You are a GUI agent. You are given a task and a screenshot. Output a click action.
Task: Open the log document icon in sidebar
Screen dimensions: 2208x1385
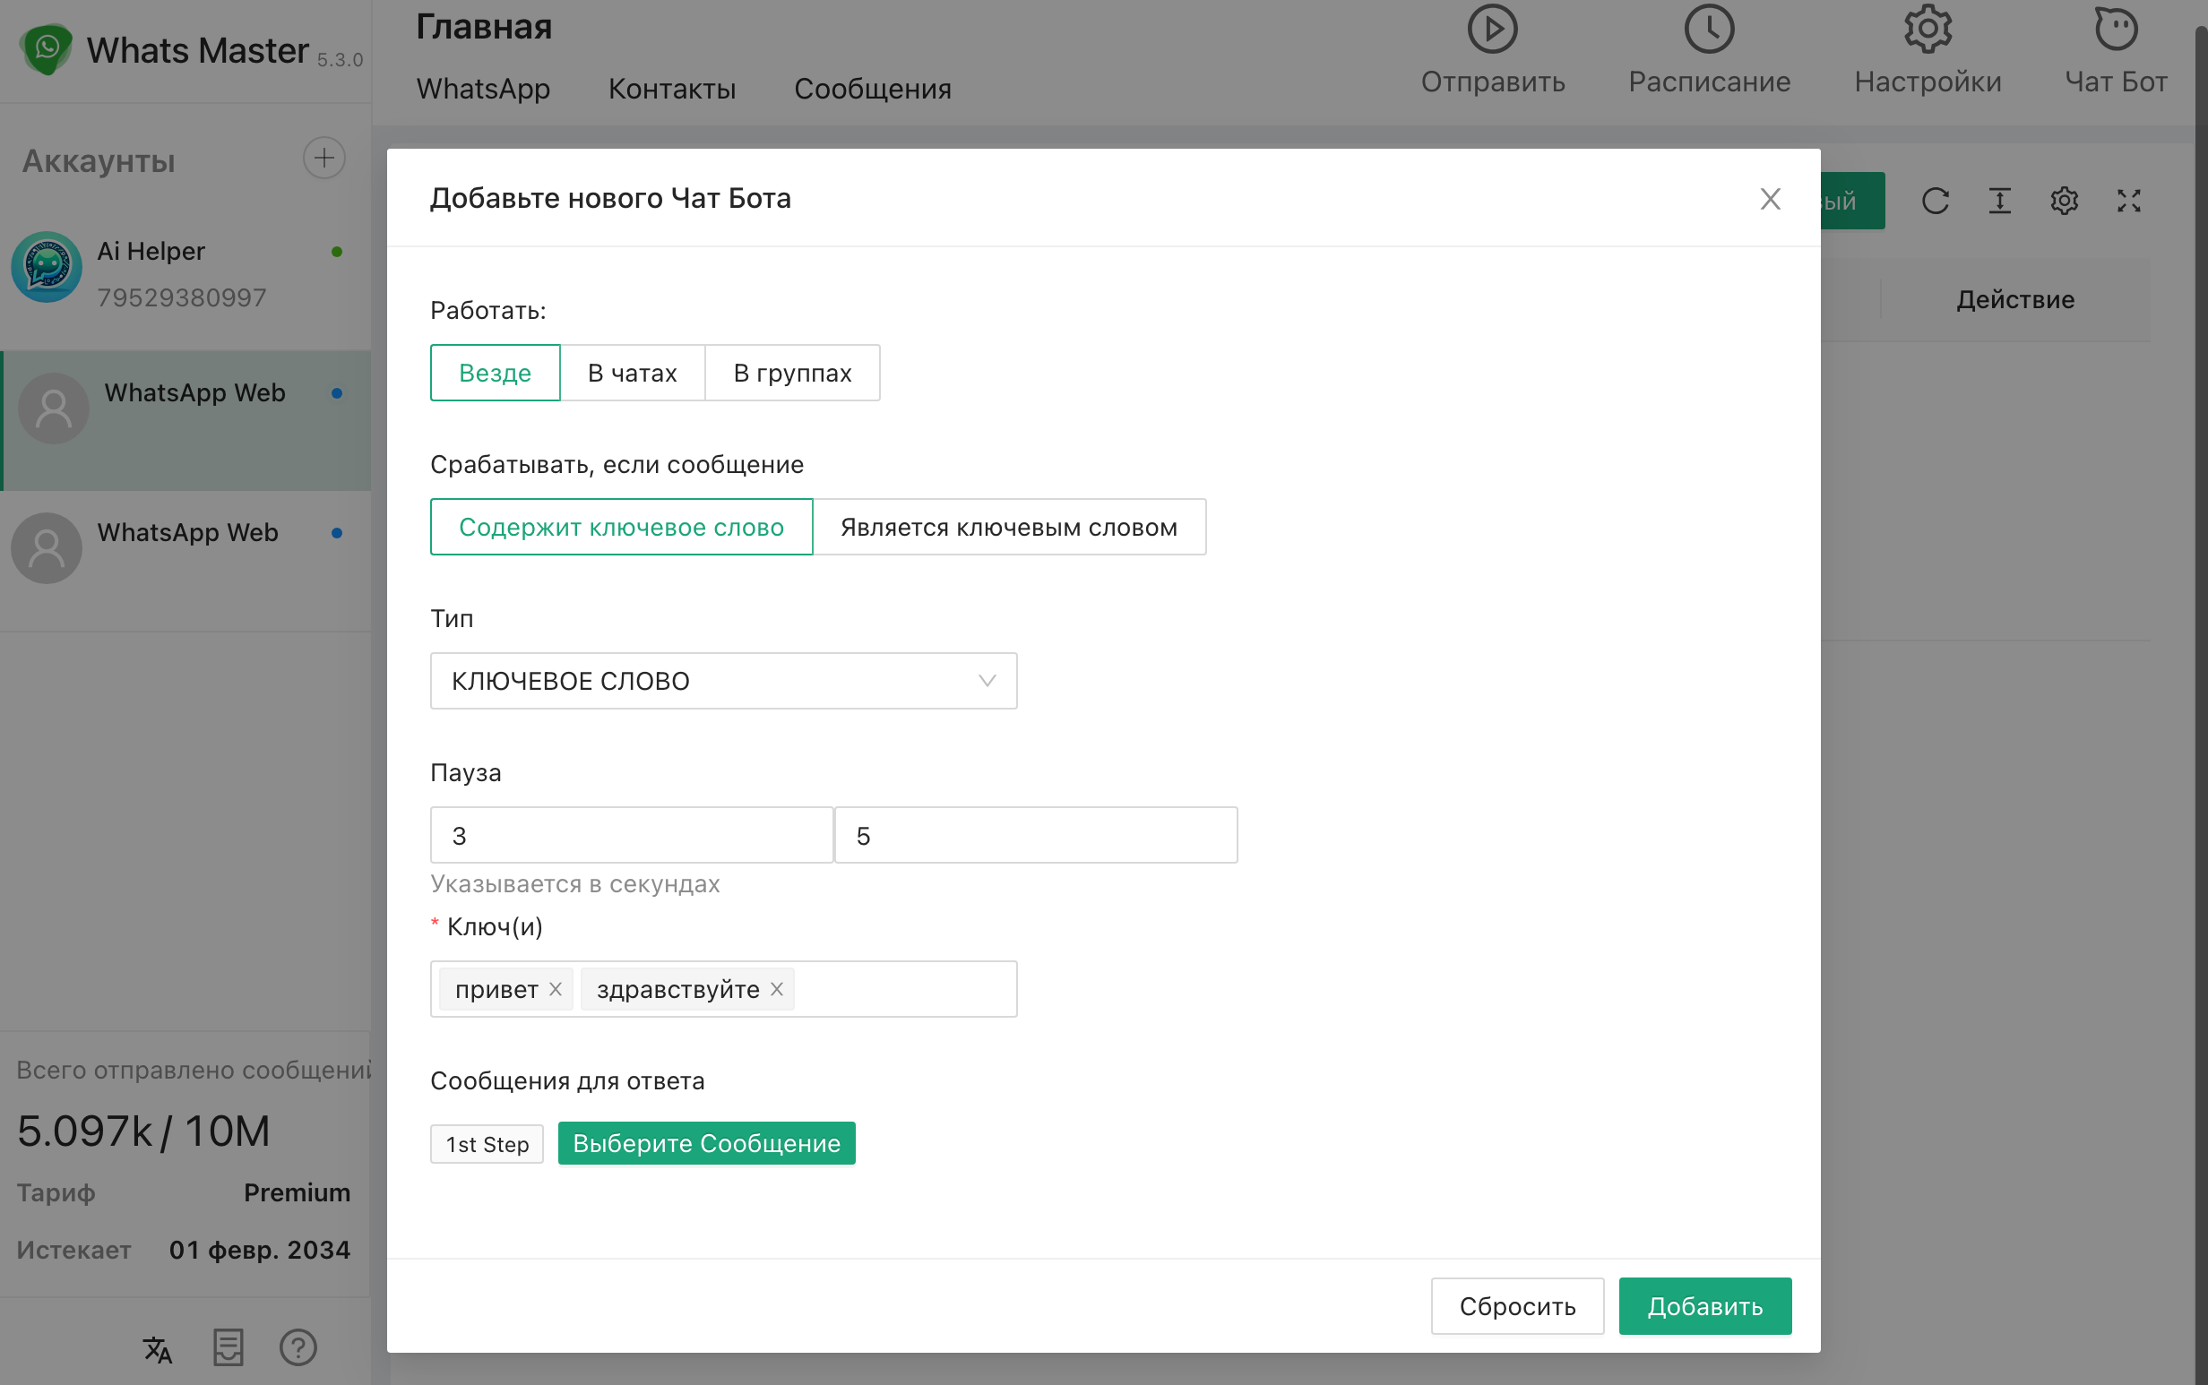pos(228,1347)
